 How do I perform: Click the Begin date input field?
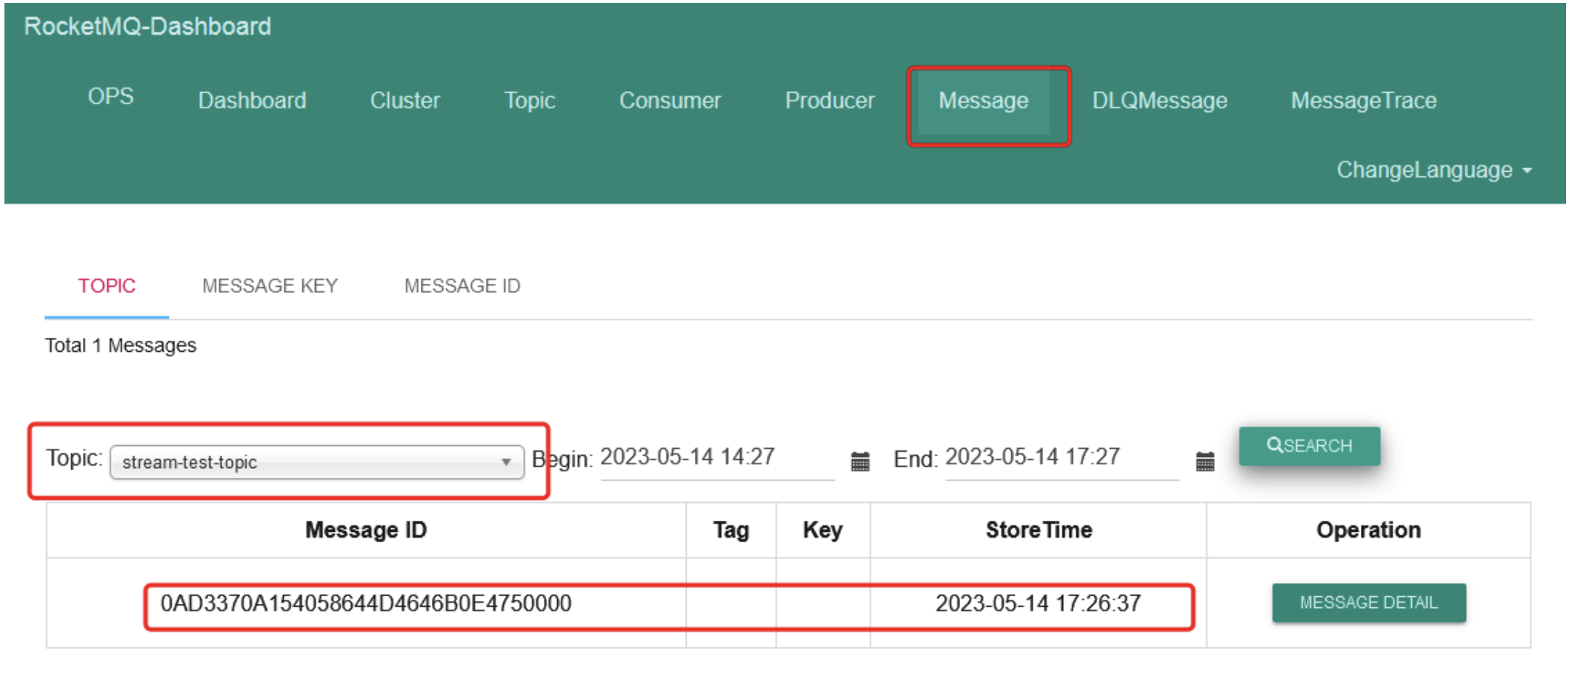click(x=717, y=458)
